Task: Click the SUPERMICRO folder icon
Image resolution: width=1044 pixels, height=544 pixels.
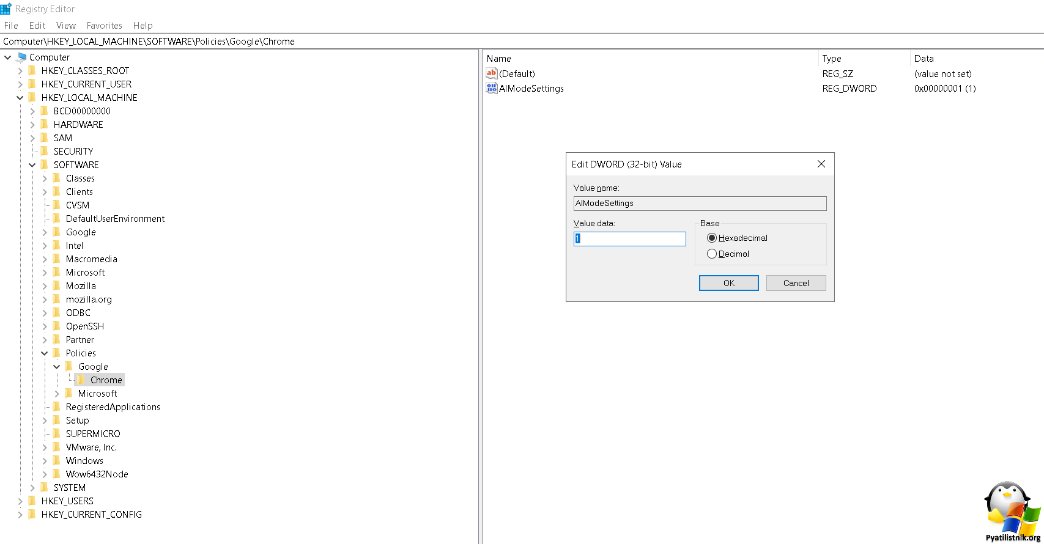Action: 56,434
